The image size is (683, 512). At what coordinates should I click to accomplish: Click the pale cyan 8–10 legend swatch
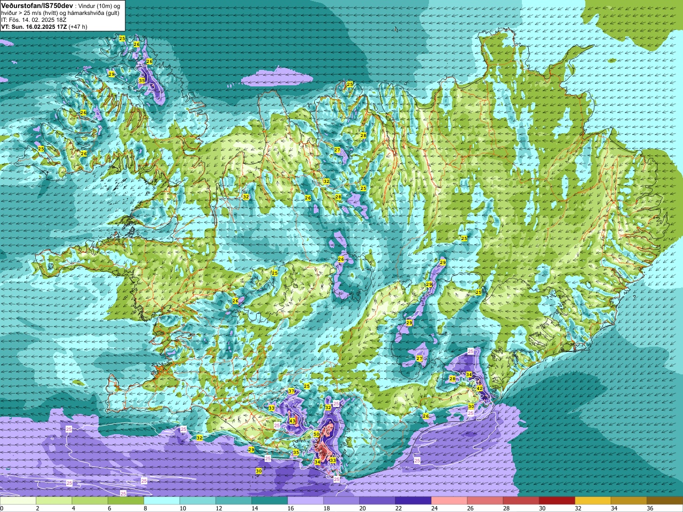click(162, 501)
